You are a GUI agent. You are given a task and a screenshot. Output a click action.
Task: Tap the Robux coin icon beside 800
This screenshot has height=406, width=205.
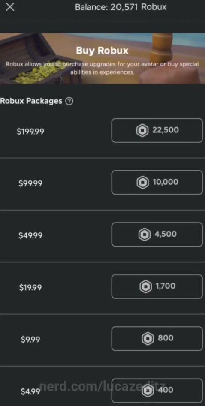[x=148, y=338]
